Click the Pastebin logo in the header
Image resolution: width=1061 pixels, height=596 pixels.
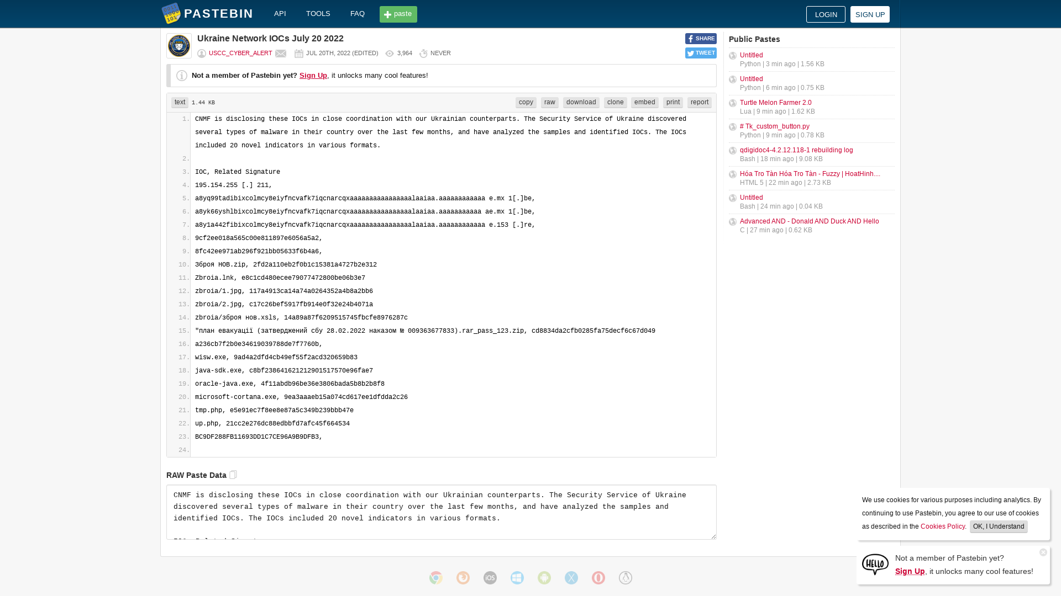click(207, 14)
